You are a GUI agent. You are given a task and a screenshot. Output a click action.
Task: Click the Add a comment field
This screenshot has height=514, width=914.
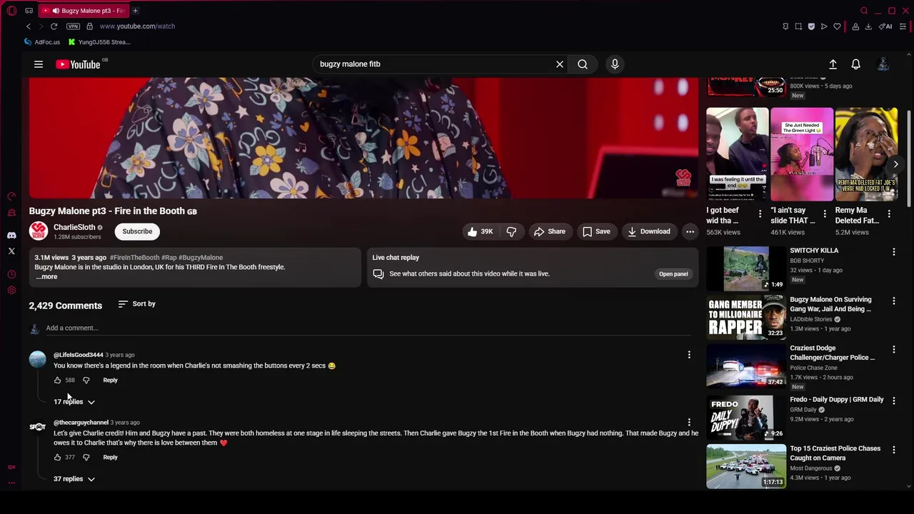[x=368, y=328]
